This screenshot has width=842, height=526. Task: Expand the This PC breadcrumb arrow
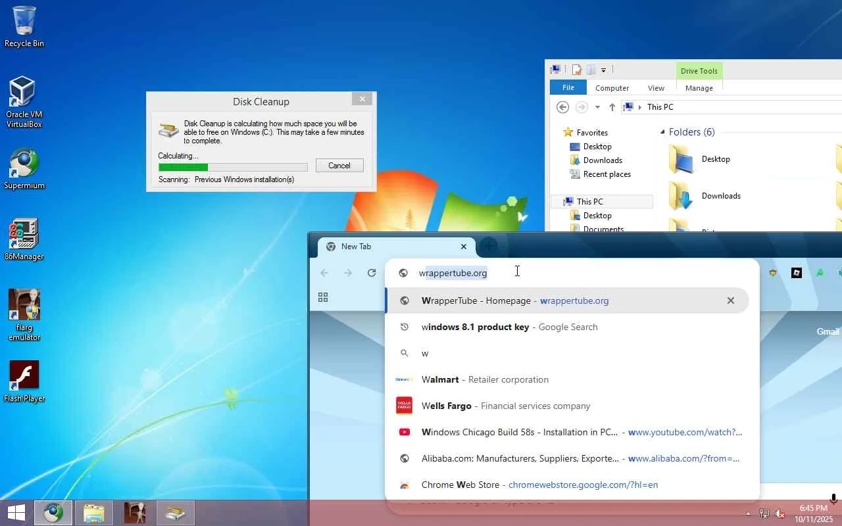(x=639, y=107)
